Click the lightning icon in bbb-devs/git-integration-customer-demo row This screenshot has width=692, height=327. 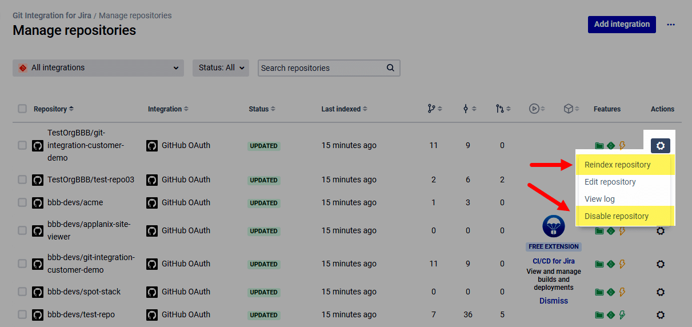tap(622, 264)
